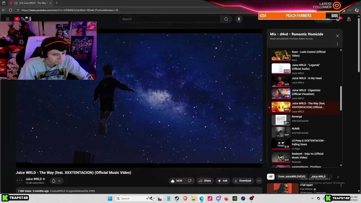
Task: Launch Steam from the taskbar
Action: 177,198
